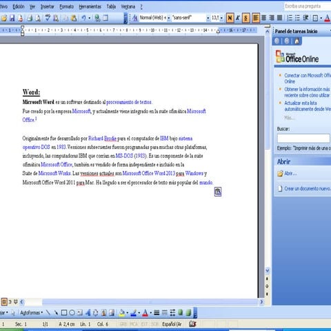The width and height of the screenshot is (331, 331).
Task: Click the 3D Style icon
Action: [x=188, y=312]
